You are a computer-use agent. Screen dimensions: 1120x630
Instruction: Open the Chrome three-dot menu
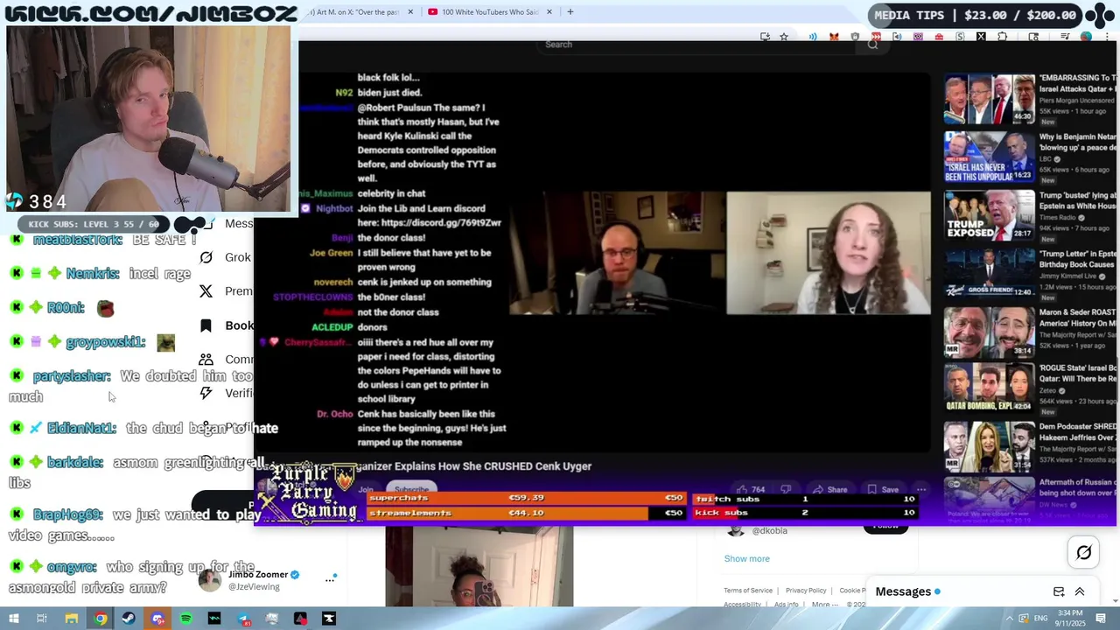(1107, 37)
